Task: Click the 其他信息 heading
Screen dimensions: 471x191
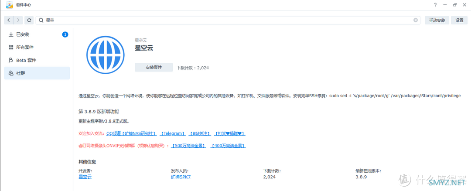Action: tap(87, 162)
